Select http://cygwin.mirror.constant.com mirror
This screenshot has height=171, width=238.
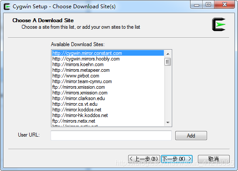108,53
